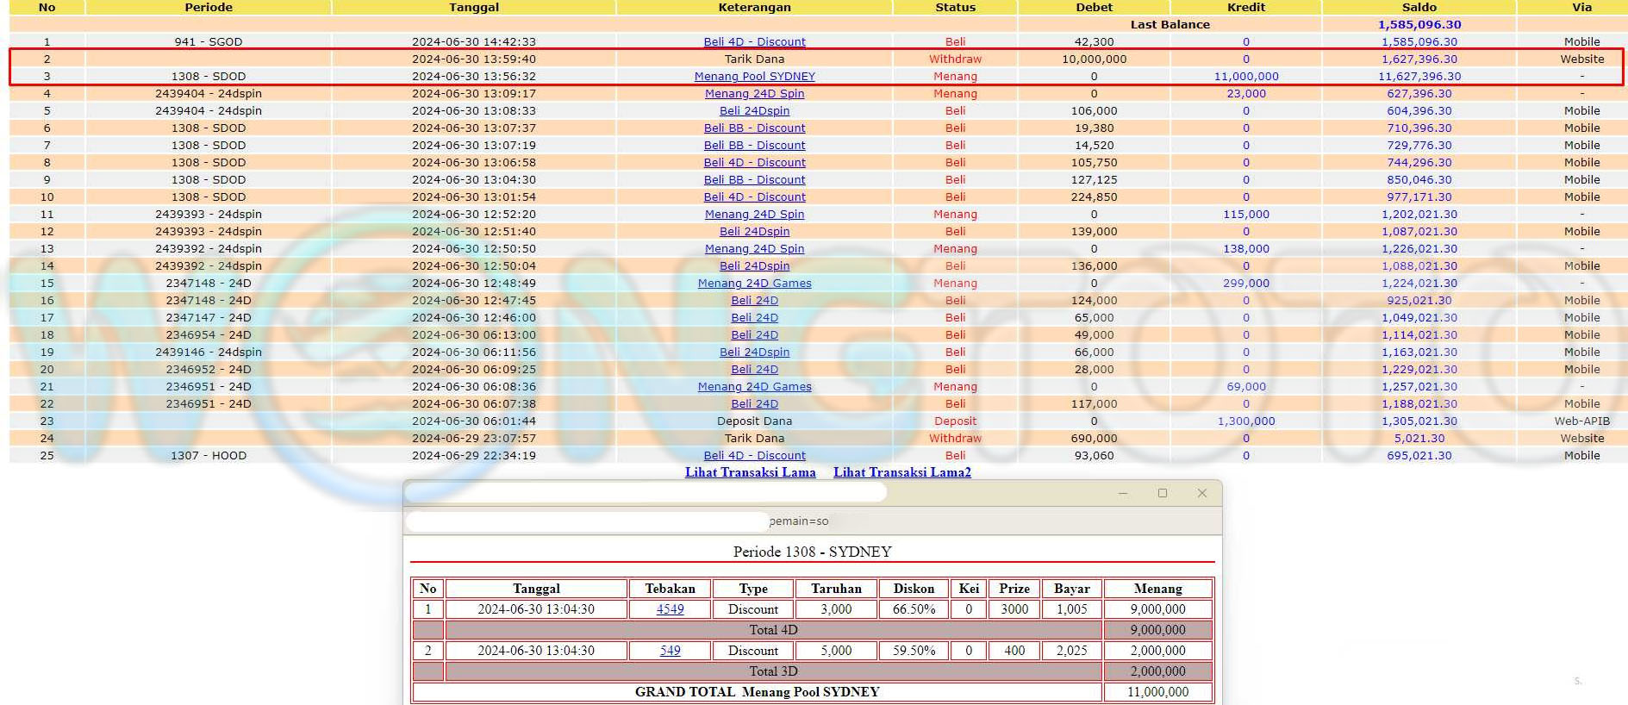This screenshot has width=1628, height=705.
Task: Open Beli BB - Discount at 13:07:37
Action: 754,128
